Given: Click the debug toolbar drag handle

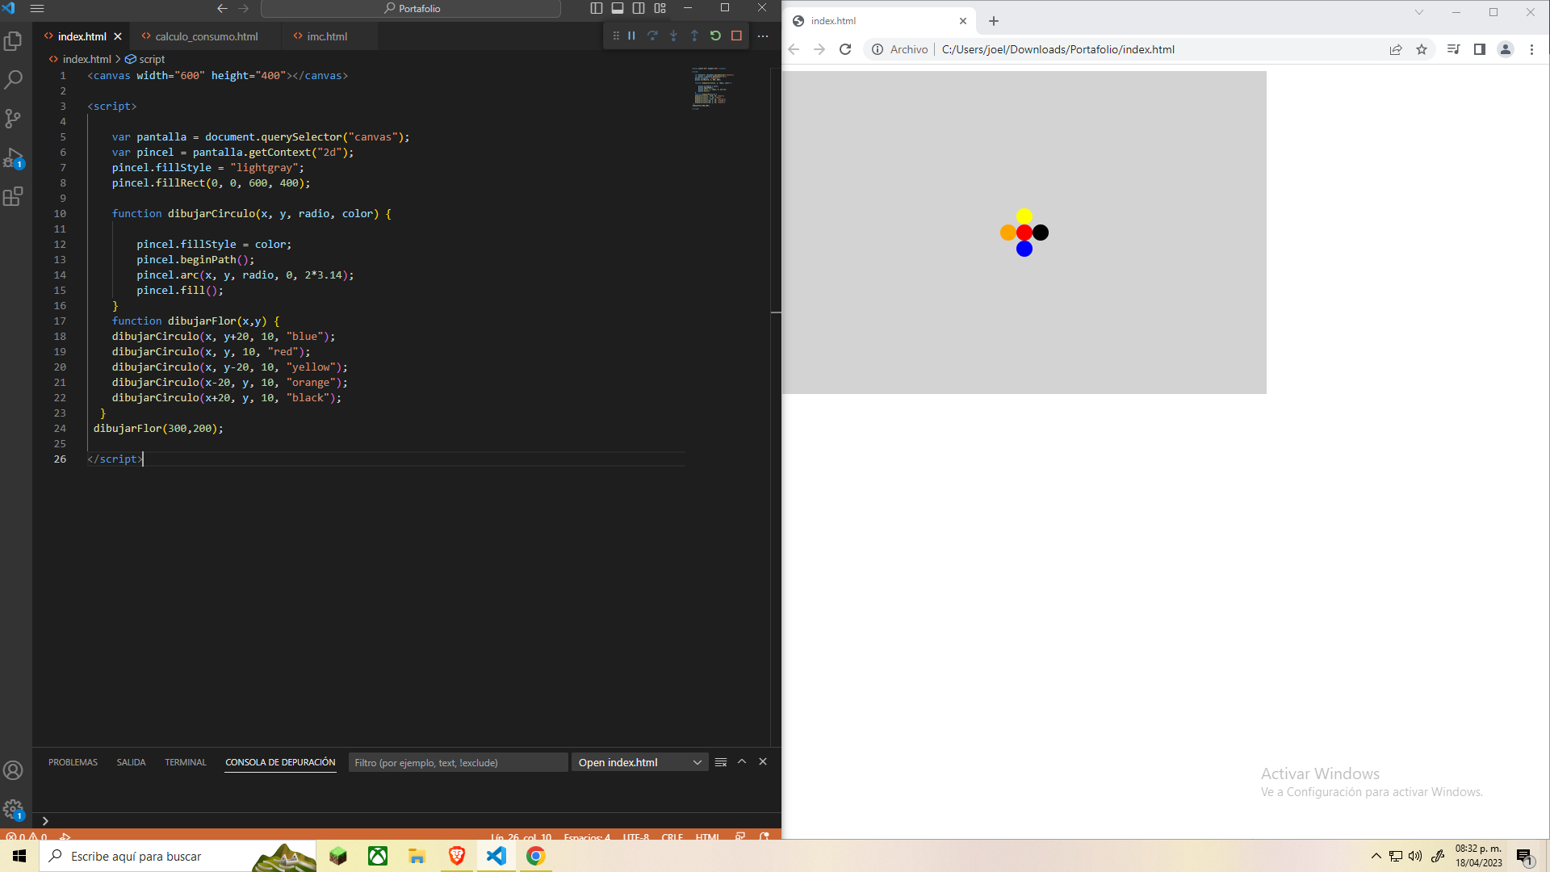Looking at the screenshot, I should (616, 36).
